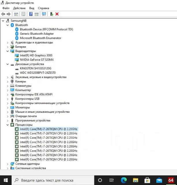The image size is (177, 185).
Task: Click the Back arrow in toolbar
Action: 3,14
